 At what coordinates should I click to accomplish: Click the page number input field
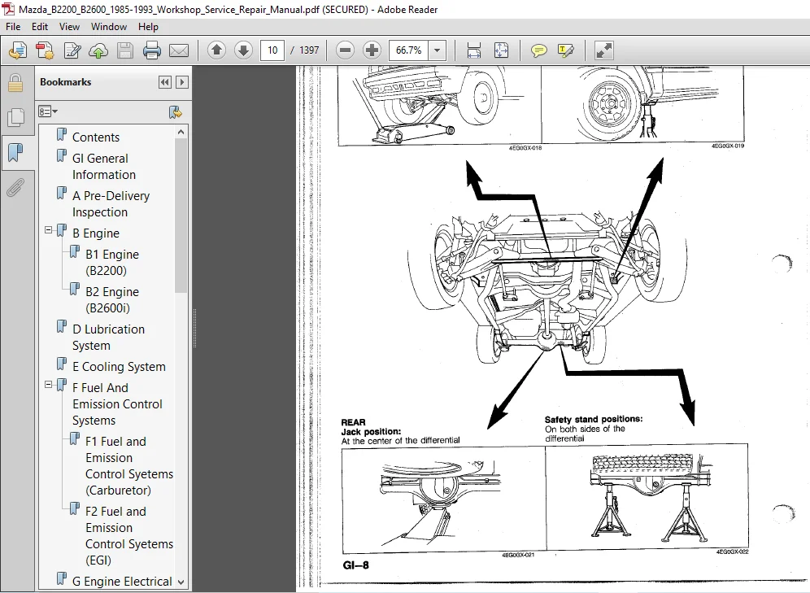click(x=272, y=50)
